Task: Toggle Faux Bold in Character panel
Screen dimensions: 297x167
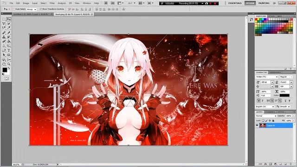Action: [x=258, y=101]
